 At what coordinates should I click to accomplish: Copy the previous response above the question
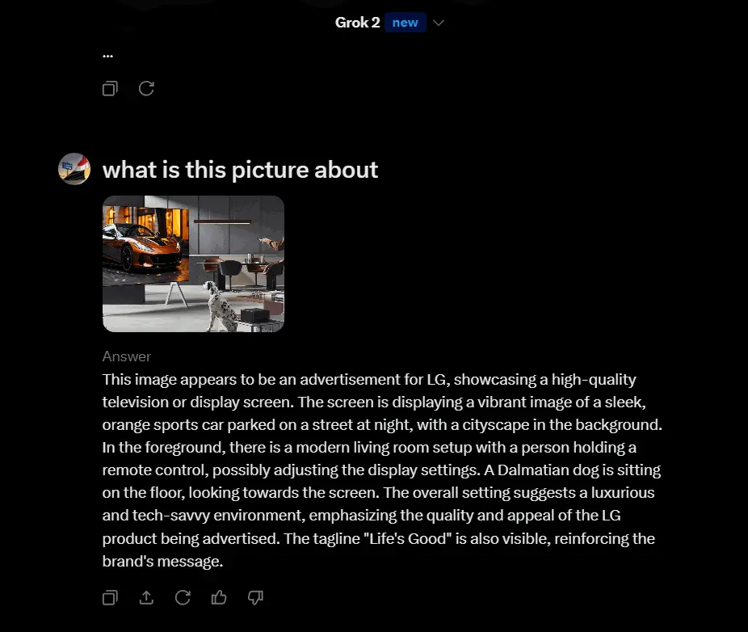pos(110,88)
